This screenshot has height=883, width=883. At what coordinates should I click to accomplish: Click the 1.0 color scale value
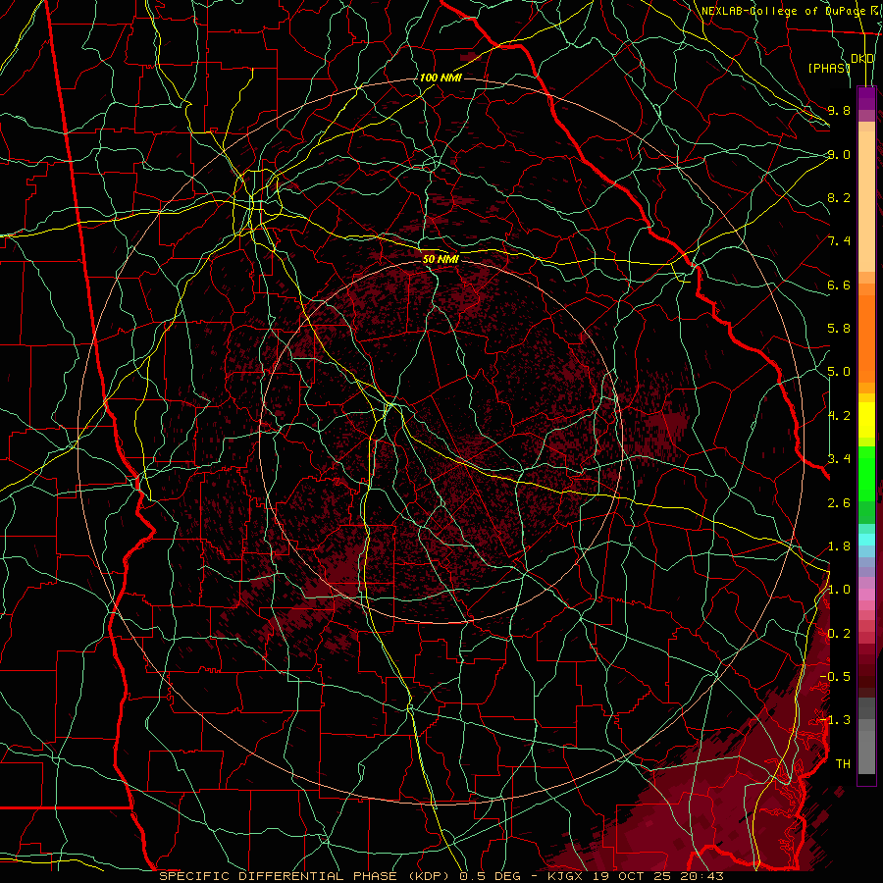click(x=839, y=590)
